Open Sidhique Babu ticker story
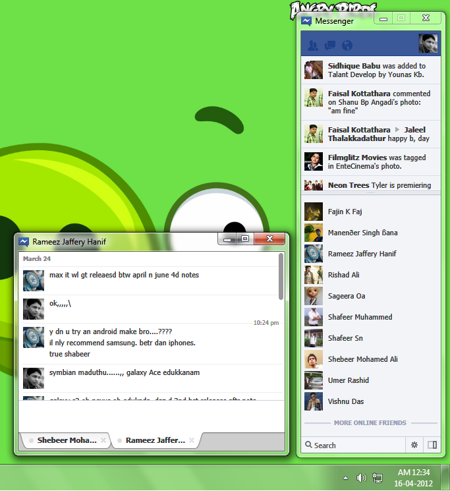450x491 pixels. click(x=371, y=70)
